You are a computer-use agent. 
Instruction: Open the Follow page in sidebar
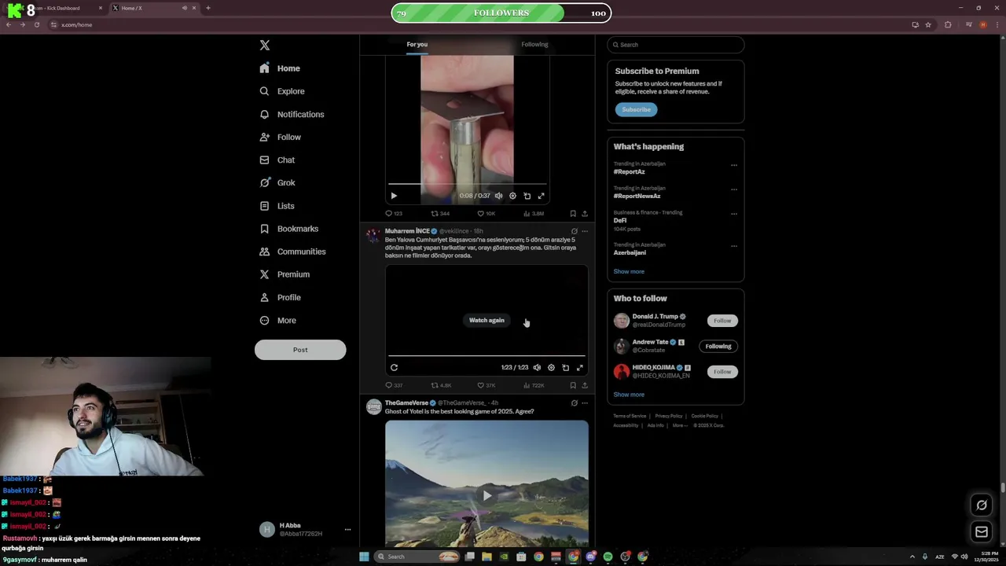(281, 137)
